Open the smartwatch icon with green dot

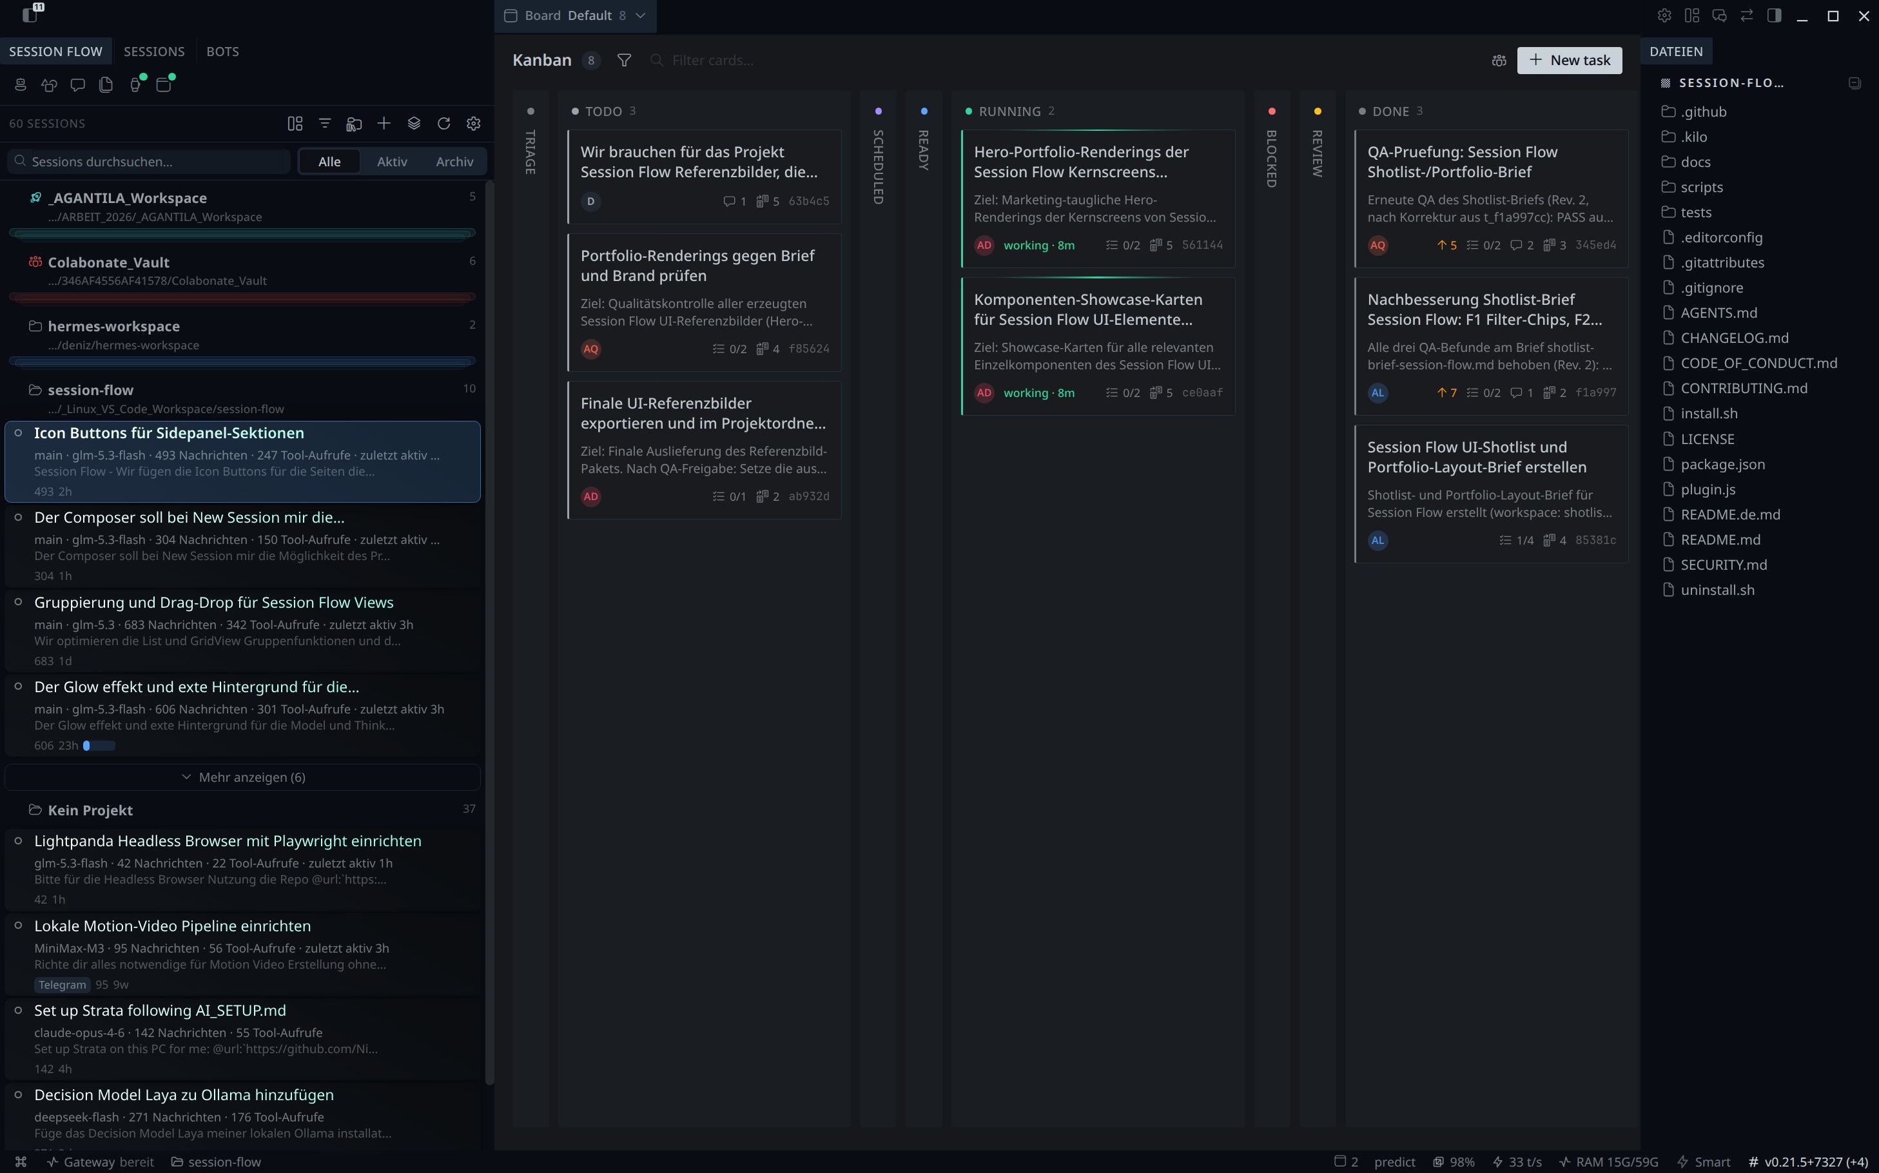click(x=137, y=84)
